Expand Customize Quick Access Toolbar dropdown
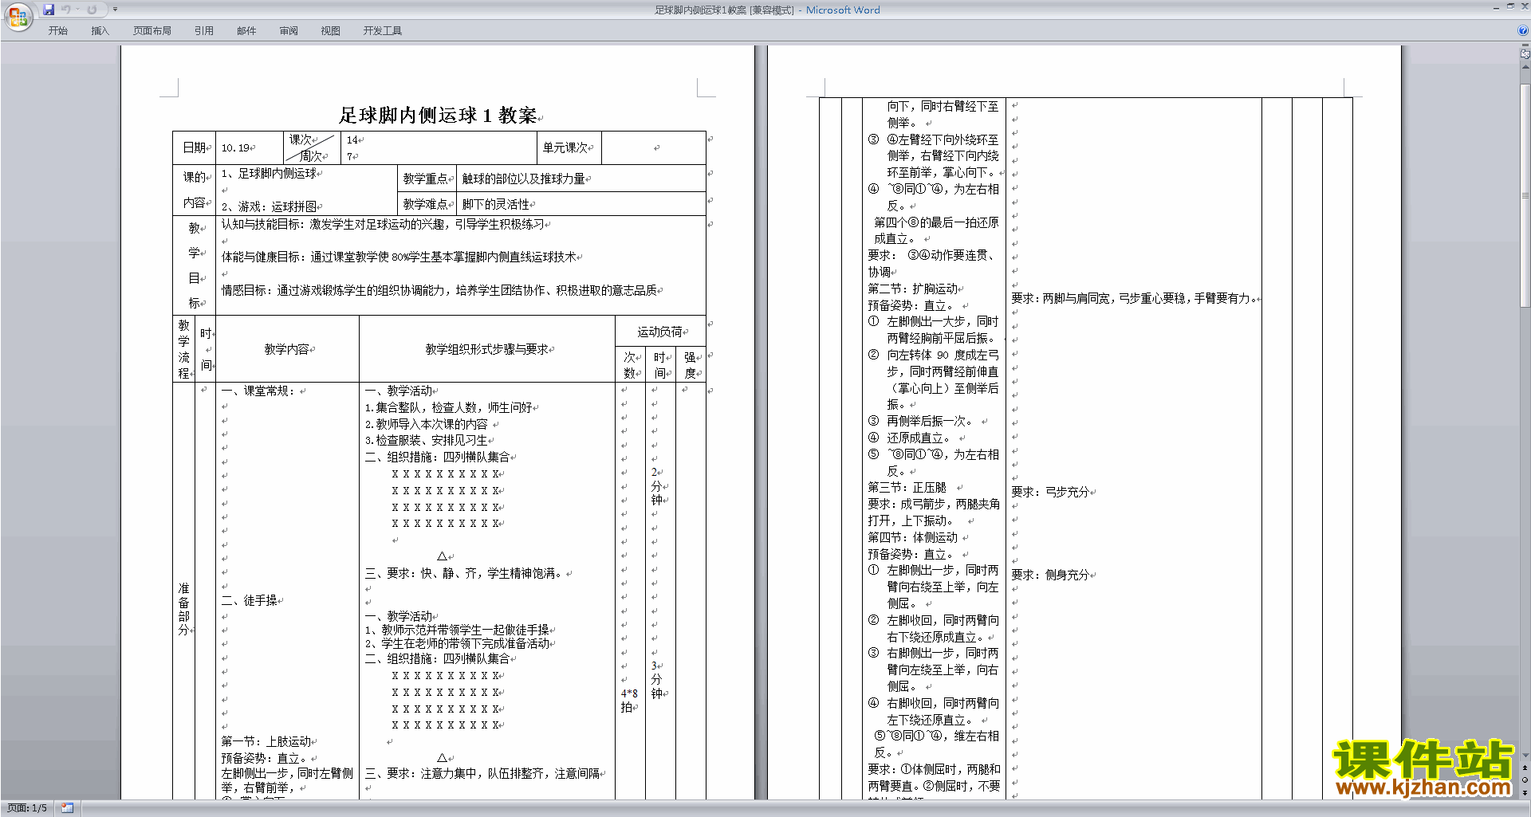Screen dimensions: 1531x817 pos(115,10)
